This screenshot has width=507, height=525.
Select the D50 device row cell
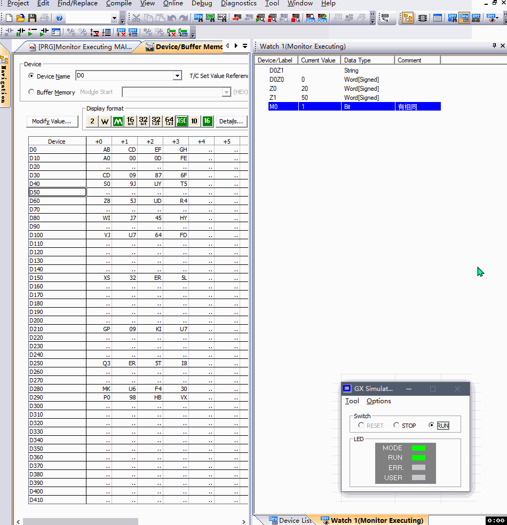pos(57,192)
